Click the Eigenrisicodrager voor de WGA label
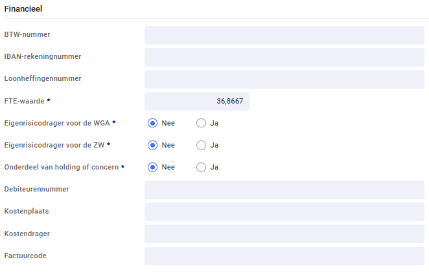This screenshot has width=429, height=275. 57,123
